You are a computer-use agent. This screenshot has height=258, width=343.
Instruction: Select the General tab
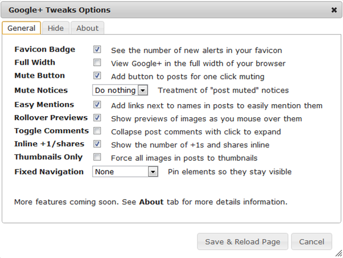click(21, 28)
